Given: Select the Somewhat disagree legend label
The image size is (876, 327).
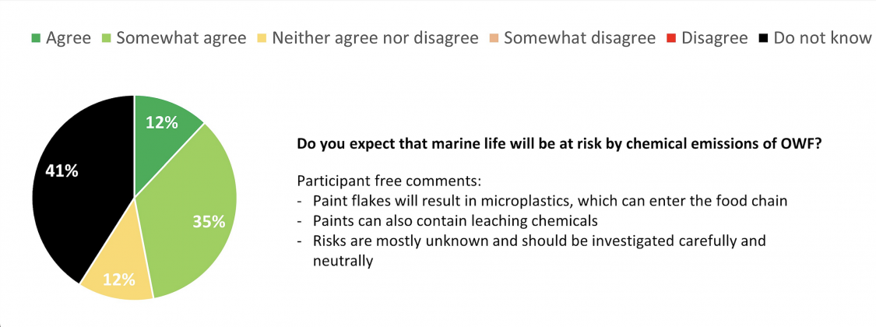Looking at the screenshot, I should click(x=579, y=38).
